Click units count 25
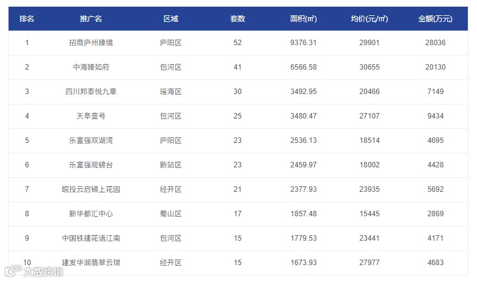The image size is (477, 281). click(238, 116)
